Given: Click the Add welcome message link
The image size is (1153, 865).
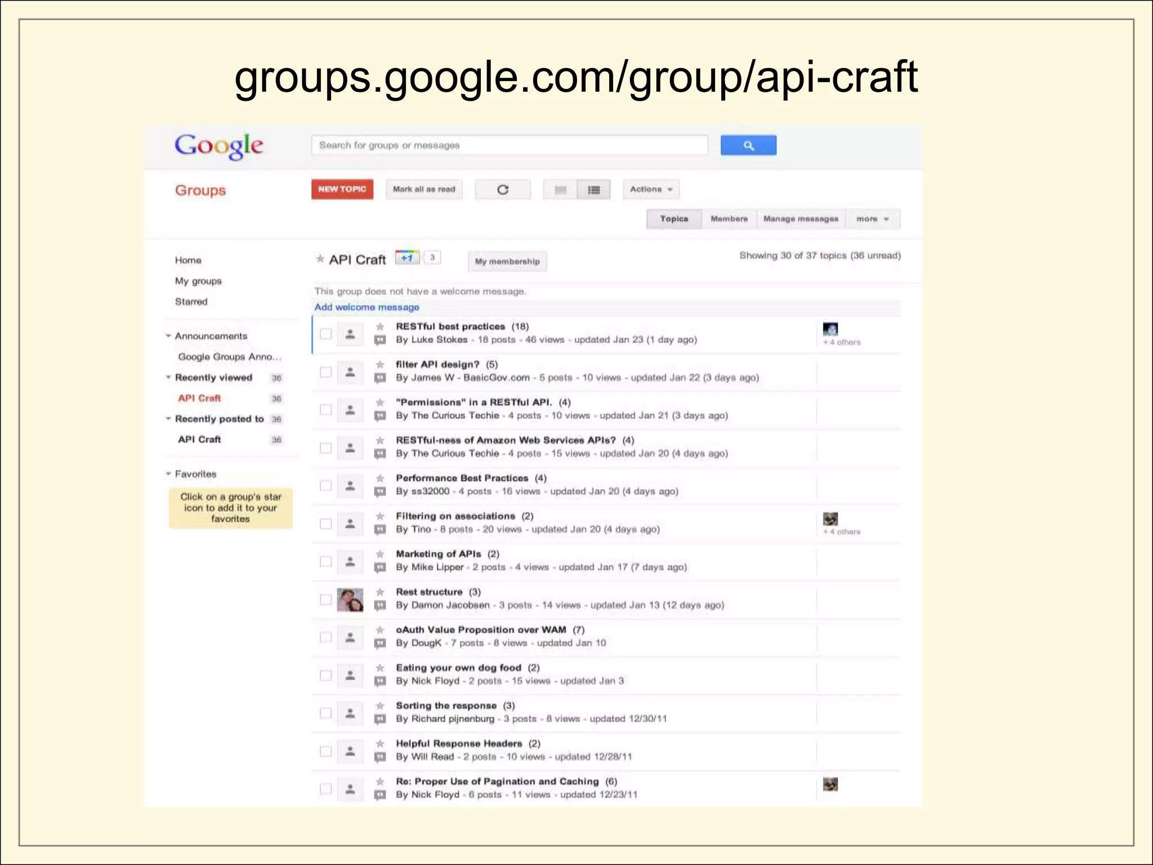Looking at the screenshot, I should 367,307.
